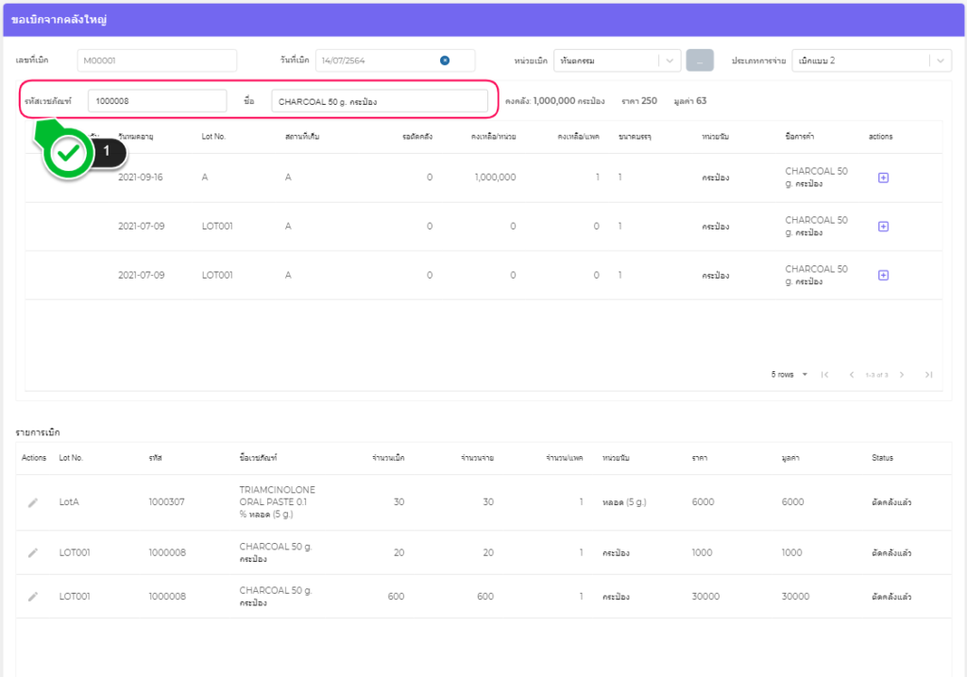This screenshot has height=677, width=967.
Task: Expand the หน่วยเบิก department dropdown
Action: click(x=670, y=60)
